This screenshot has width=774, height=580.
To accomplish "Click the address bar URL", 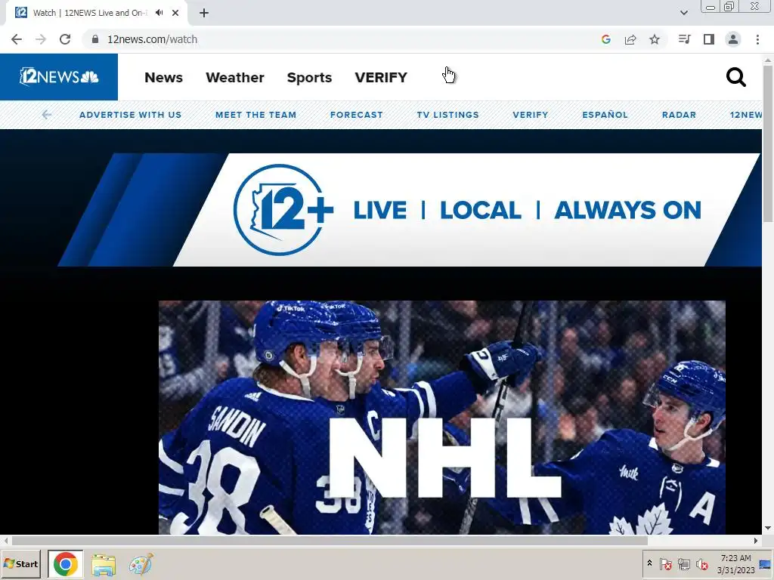I will [x=152, y=39].
